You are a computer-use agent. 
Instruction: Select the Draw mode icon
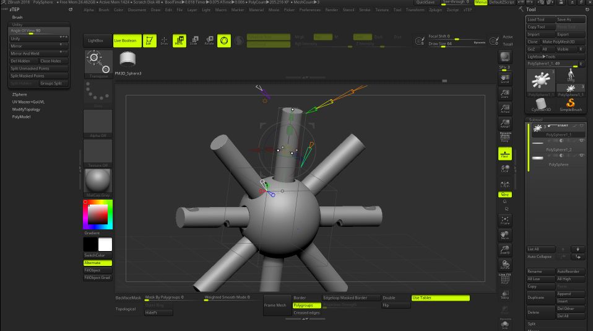[164, 40]
